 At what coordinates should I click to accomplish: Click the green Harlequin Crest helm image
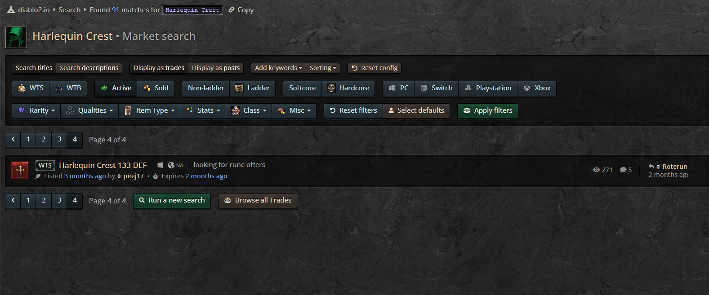click(x=16, y=37)
